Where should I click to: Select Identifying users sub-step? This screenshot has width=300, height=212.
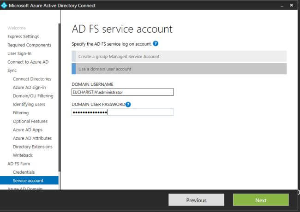pos(29,104)
